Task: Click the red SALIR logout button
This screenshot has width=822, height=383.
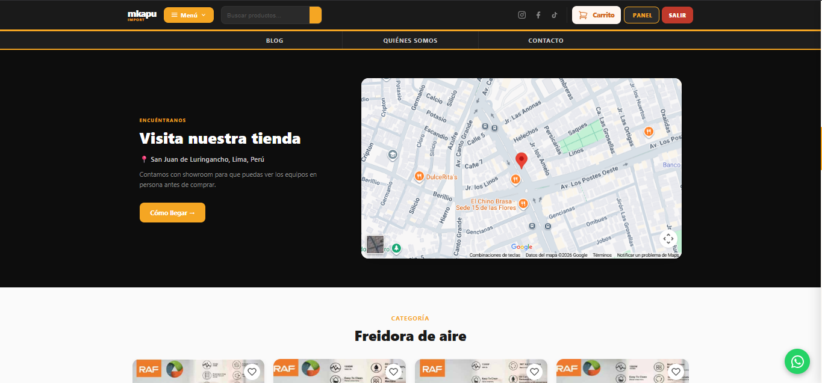Action: point(677,15)
